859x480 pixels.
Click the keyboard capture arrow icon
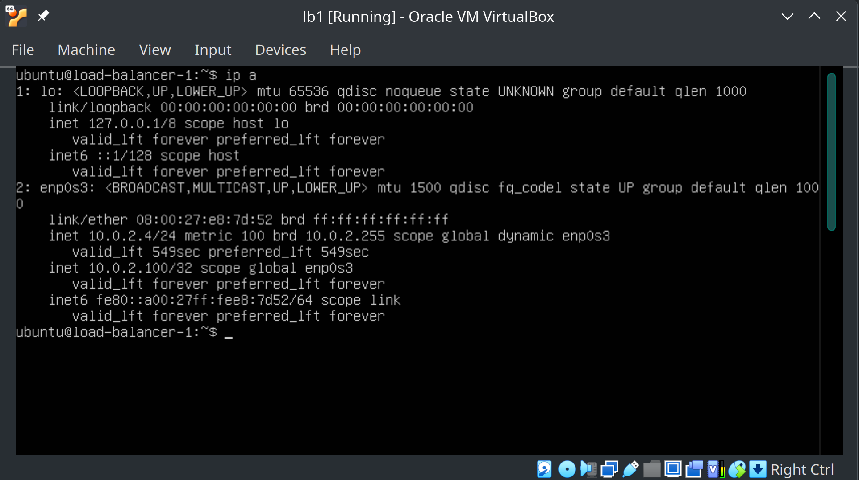tap(758, 469)
